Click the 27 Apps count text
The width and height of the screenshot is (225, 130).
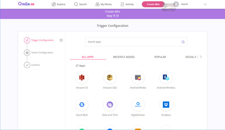click(x=80, y=66)
